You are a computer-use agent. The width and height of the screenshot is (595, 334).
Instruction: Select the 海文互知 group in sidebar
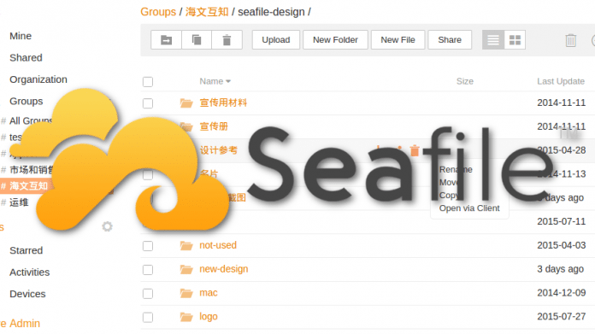tap(29, 185)
